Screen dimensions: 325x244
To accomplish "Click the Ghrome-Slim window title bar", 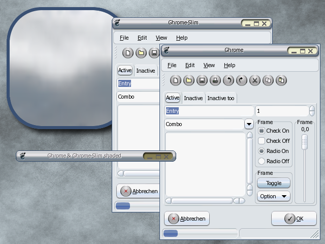I will coord(183,22).
